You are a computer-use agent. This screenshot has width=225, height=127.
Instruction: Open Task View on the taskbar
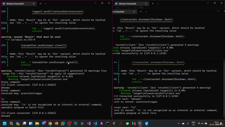(24, 123)
